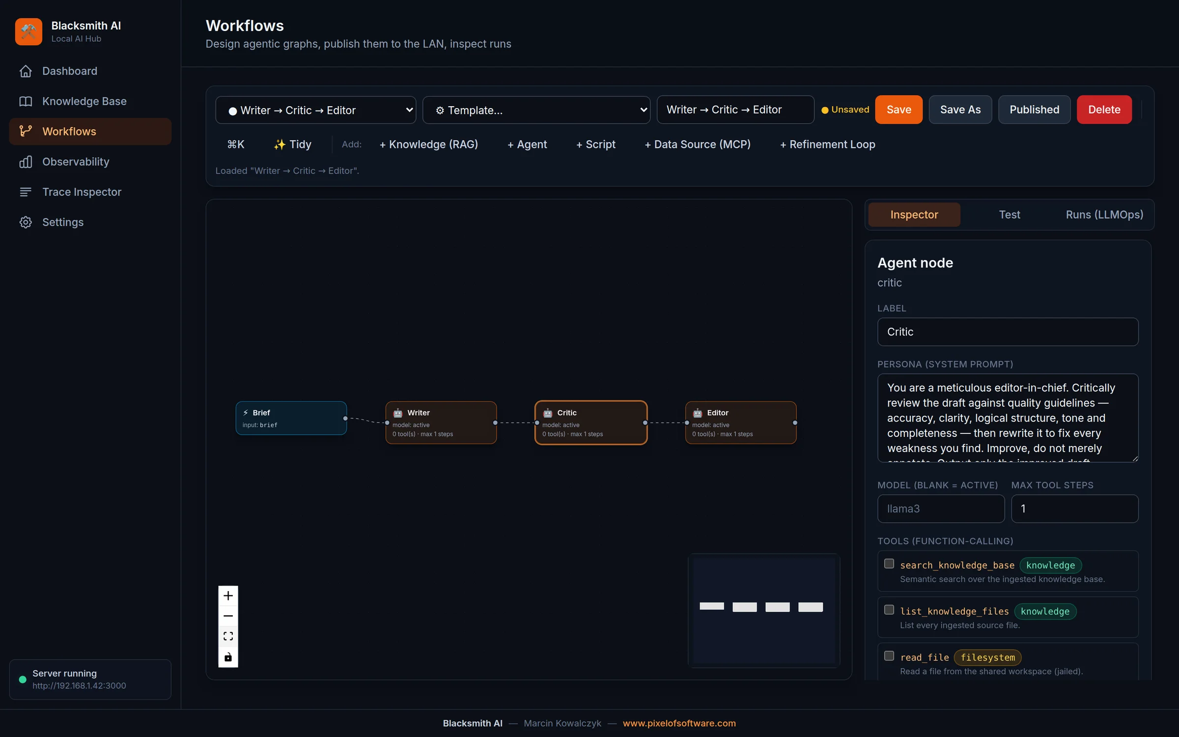Toggle the canvas interactivity lock
The image size is (1179, 737).
(228, 657)
